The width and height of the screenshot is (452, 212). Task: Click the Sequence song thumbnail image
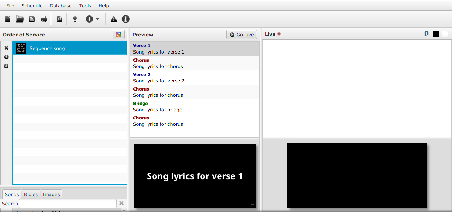(x=21, y=48)
